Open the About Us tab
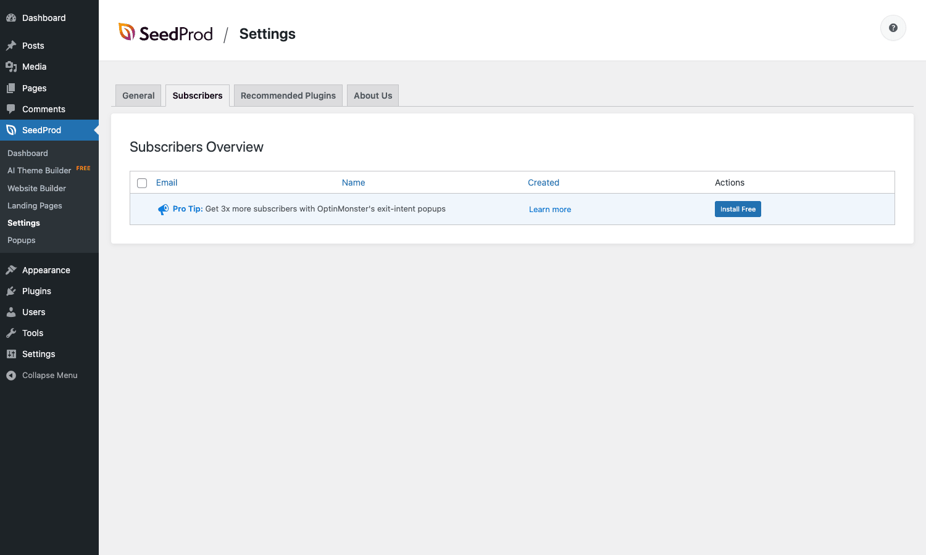 [373, 96]
